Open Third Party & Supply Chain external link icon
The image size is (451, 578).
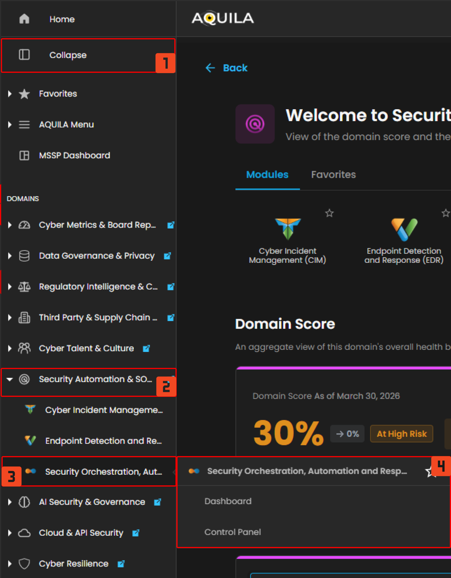click(x=171, y=318)
